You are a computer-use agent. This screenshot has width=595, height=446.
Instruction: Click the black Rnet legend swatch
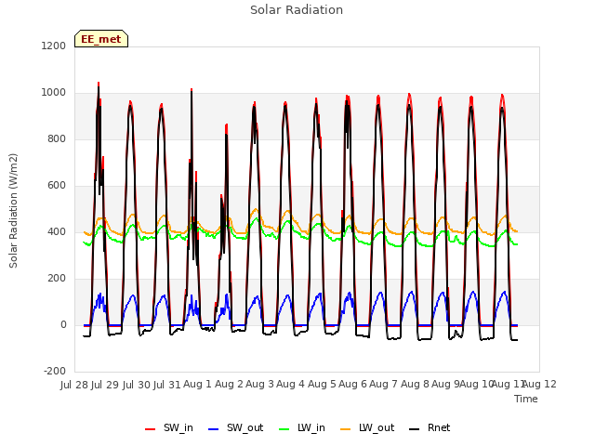pos(415,429)
